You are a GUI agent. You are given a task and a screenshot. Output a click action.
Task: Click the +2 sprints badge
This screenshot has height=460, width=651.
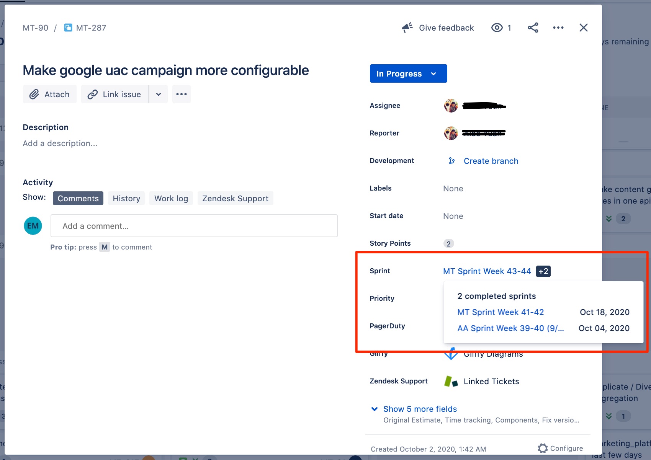point(543,271)
